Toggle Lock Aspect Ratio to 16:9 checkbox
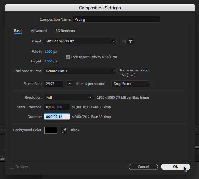The height and width of the screenshot is (179, 199). coord(68,57)
